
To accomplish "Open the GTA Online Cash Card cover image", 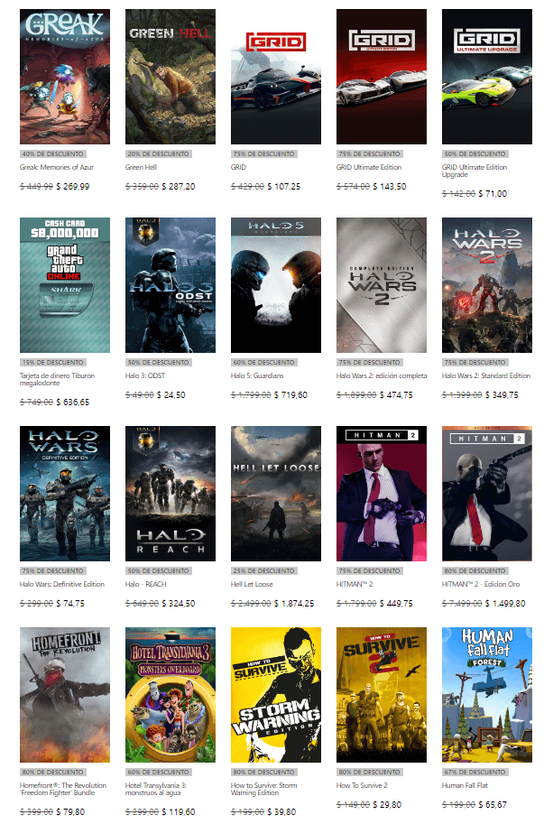I will point(64,285).
